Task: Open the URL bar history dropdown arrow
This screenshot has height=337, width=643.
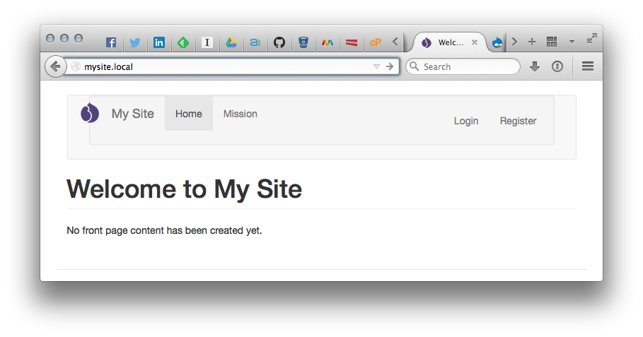Action: 376,66
